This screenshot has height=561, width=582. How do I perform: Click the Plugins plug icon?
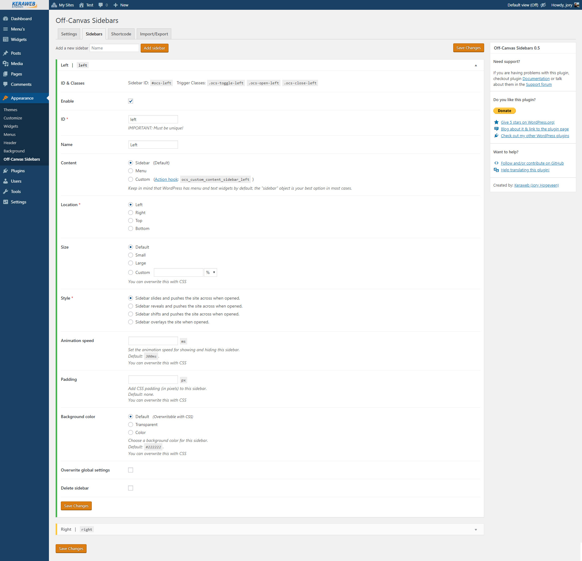pos(6,171)
